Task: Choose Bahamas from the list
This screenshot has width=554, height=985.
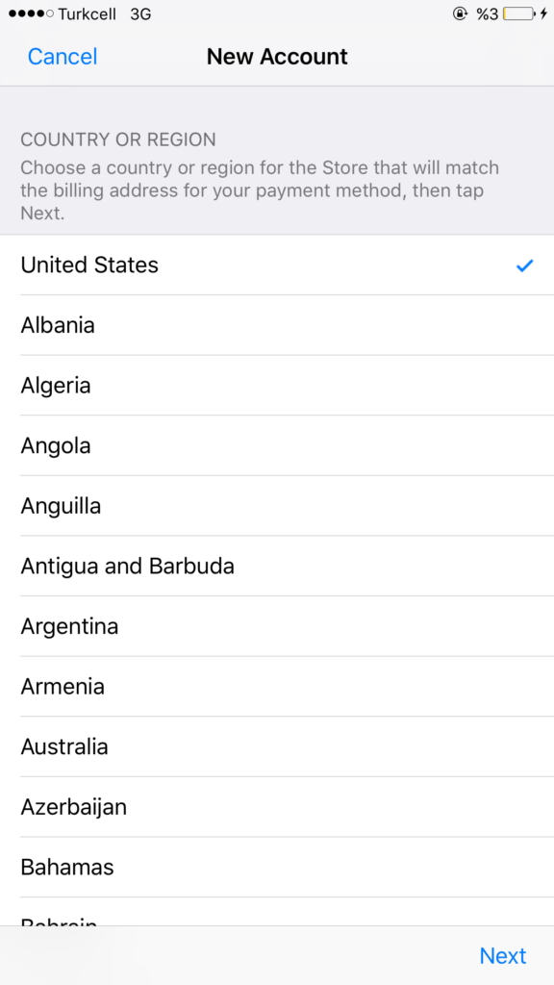Action: pyautogui.click(x=277, y=867)
